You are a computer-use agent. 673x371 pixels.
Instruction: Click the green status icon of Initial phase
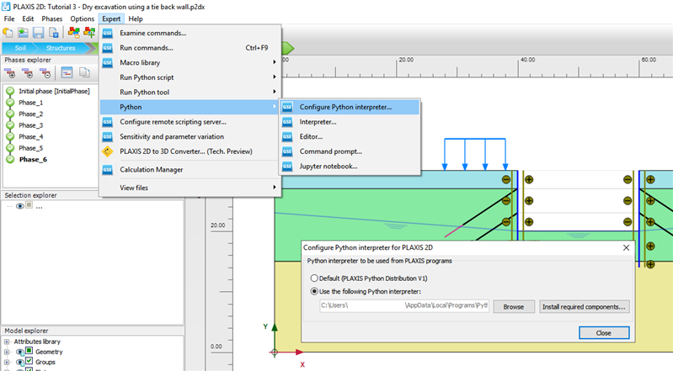click(x=10, y=91)
